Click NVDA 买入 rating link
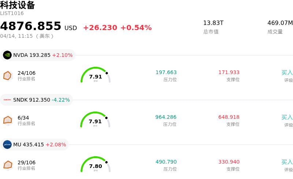Image resolution: width=293 pixels, height=179 pixels. 287,73
